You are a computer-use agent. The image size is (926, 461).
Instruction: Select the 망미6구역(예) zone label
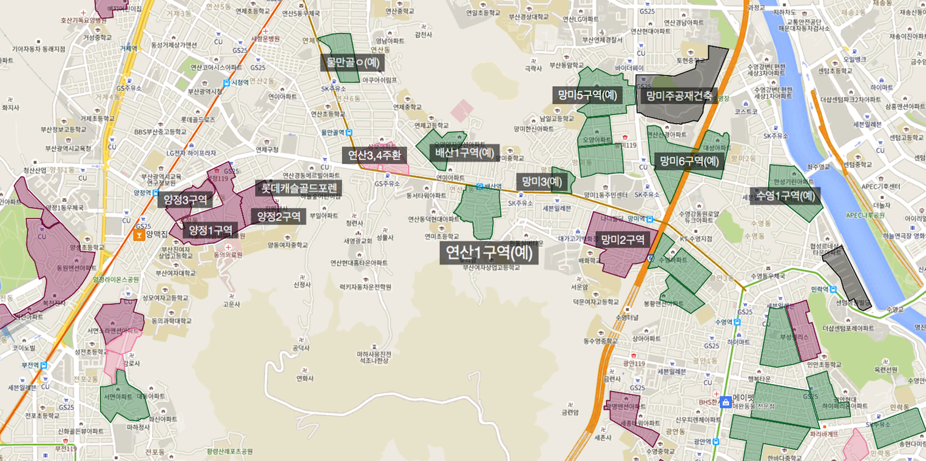click(689, 161)
